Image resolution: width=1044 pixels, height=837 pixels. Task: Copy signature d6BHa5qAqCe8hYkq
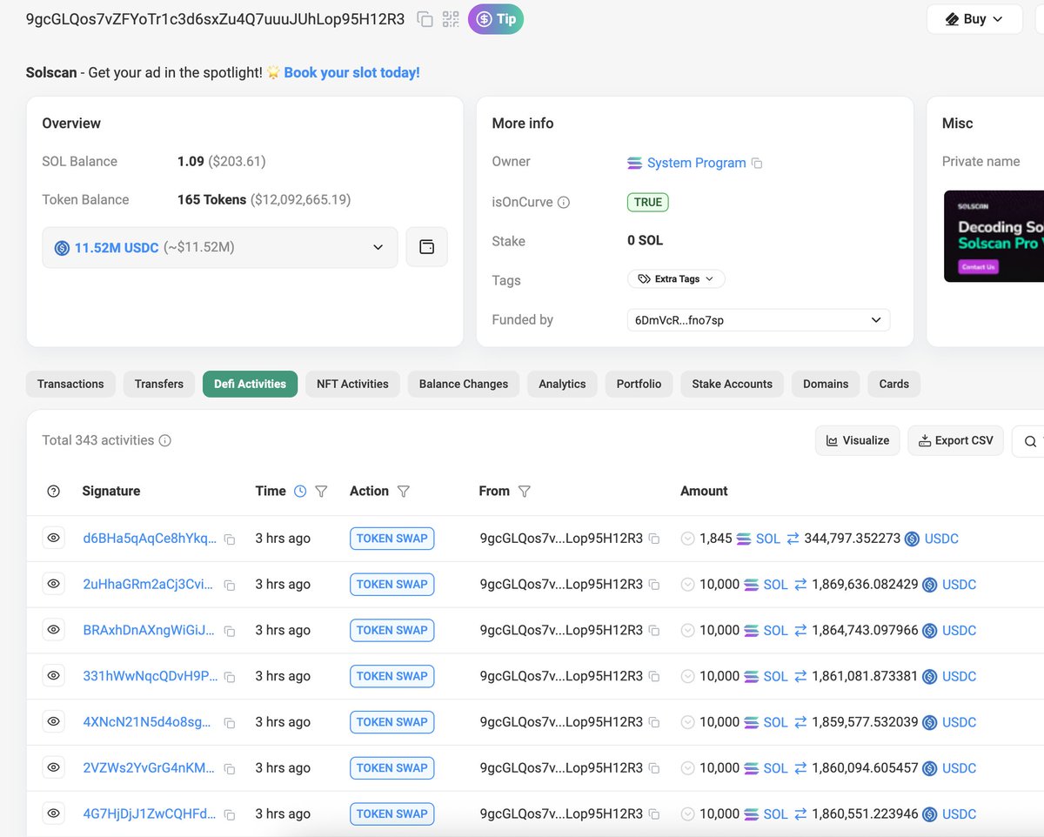click(230, 539)
